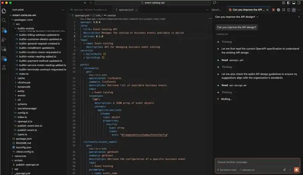Stop the response with orange stop button
This screenshot has width=303, height=175.
(x=297, y=170)
